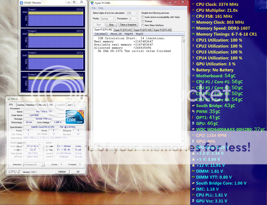Open the digits of pi dropdown
Viewport: 267px width, 205px height.
132,13
